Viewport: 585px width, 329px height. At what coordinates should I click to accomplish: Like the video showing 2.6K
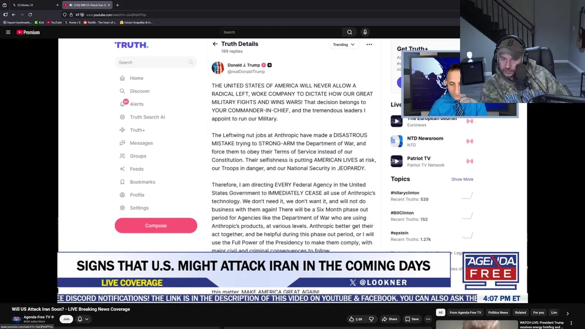click(x=356, y=319)
